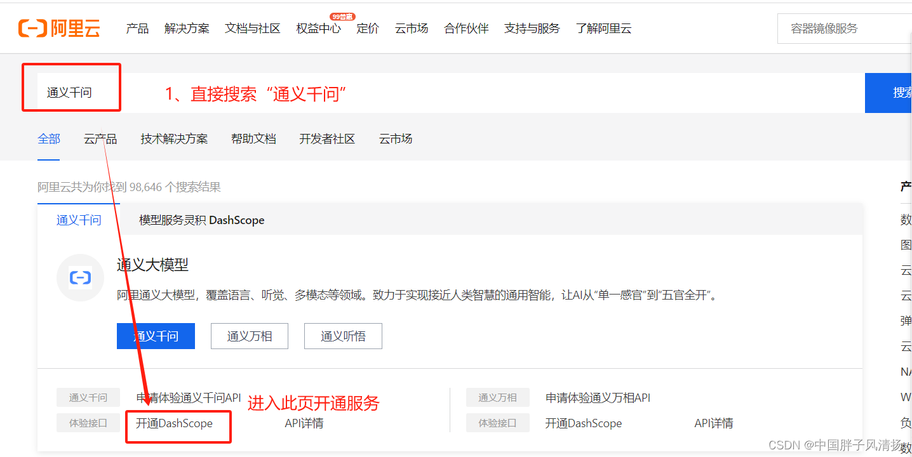Image resolution: width=912 pixels, height=457 pixels.
Task: Click the 通义听悟 button
Action: point(343,336)
